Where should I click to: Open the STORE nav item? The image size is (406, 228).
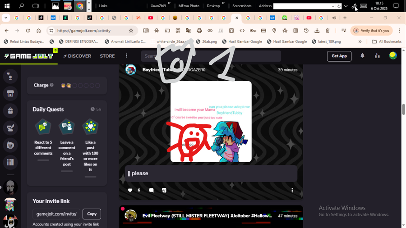click(107, 56)
